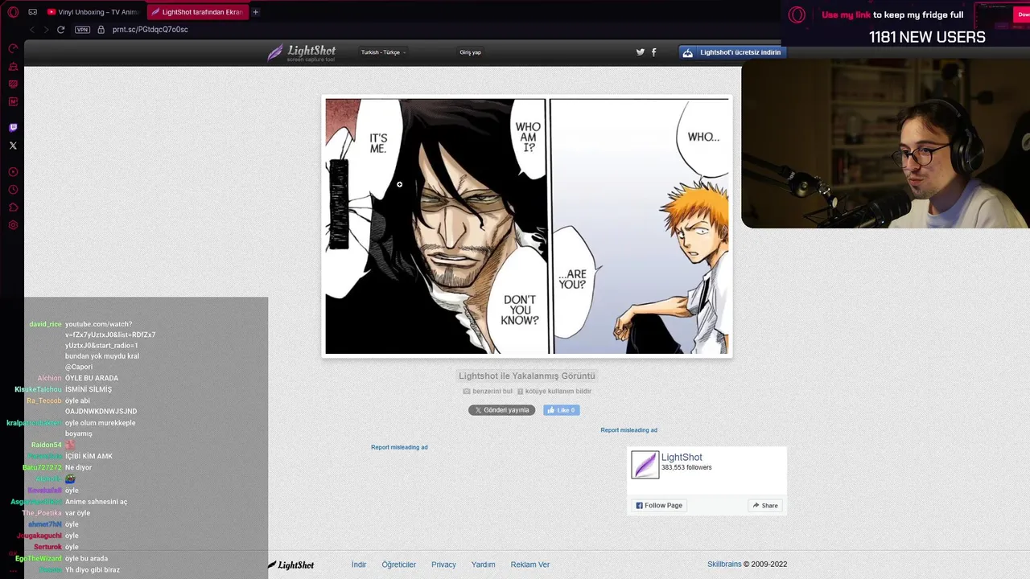The height and width of the screenshot is (579, 1030).
Task: Click the 'ÖYLE BU ARADA' chat message
Action: (92, 378)
